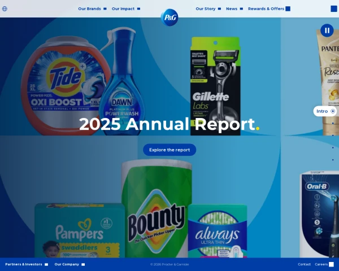Screen dimensions: 339x271
Task: Click the Pampers Swaddlers box image
Action: click(80, 230)
